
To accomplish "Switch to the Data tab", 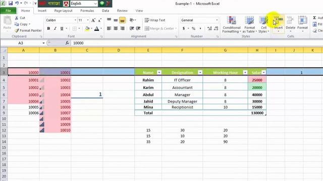I will pyautogui.click(x=105, y=11).
